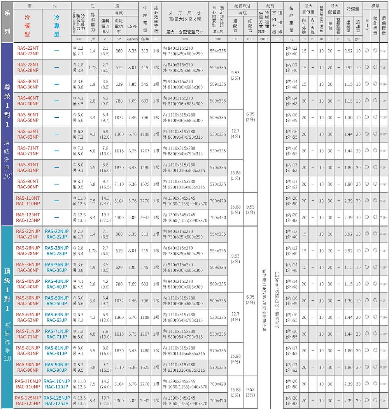Select the 除濕能力 column header

[93, 22]
